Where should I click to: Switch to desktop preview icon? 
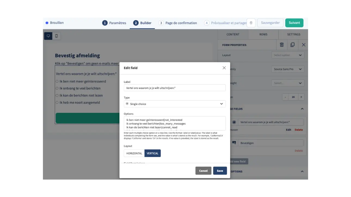48,36
